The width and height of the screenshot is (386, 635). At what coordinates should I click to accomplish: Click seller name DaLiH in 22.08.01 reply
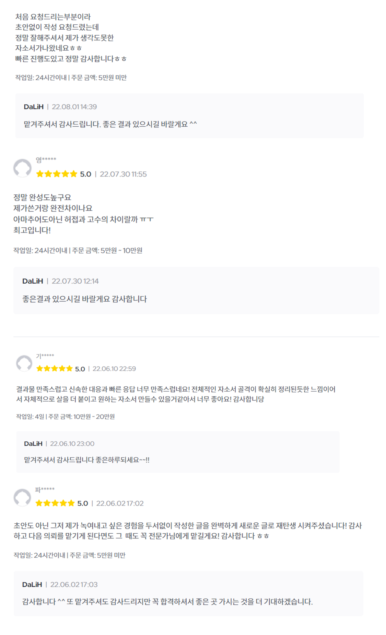pos(34,107)
